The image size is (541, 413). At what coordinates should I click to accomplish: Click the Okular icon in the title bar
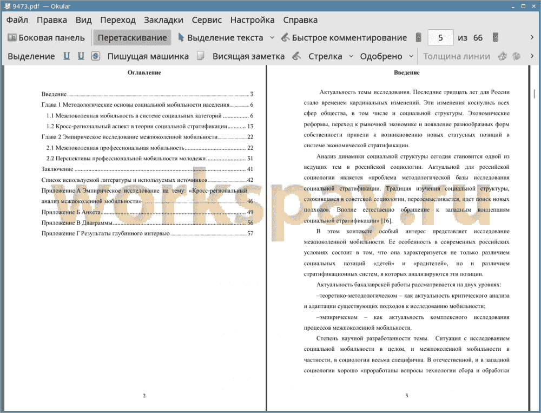(7, 6)
